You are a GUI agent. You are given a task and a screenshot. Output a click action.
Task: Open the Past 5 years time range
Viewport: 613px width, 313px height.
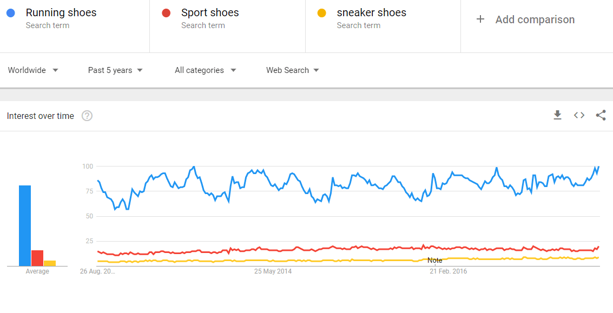(x=115, y=70)
